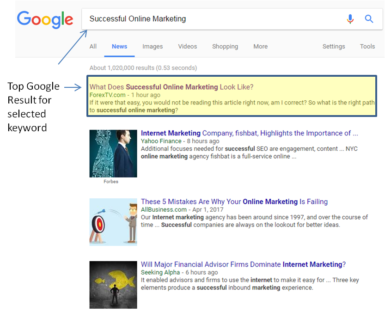
Task: Switch to the All tab
Action: (x=93, y=46)
